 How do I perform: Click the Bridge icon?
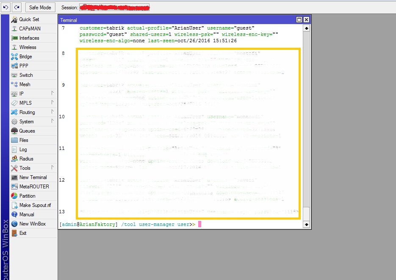[14, 57]
